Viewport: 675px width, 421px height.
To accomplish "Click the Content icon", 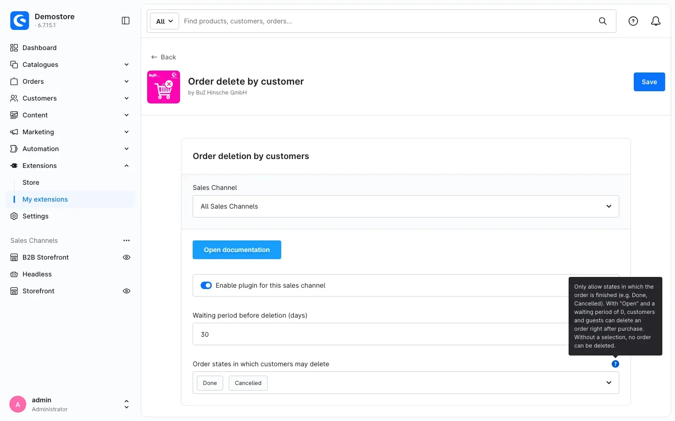I will tap(14, 115).
